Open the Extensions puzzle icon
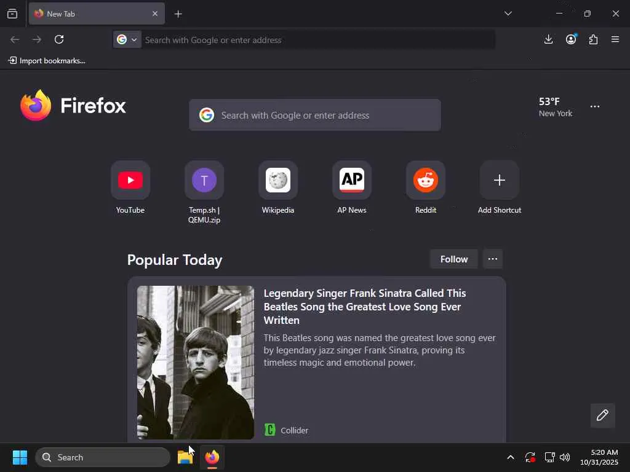 coord(593,39)
